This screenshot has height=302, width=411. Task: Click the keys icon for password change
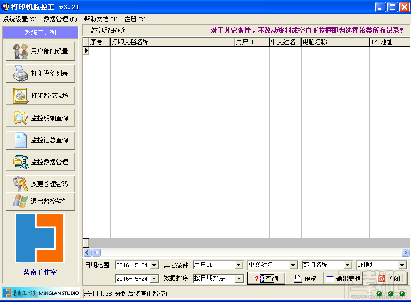pos(21,184)
